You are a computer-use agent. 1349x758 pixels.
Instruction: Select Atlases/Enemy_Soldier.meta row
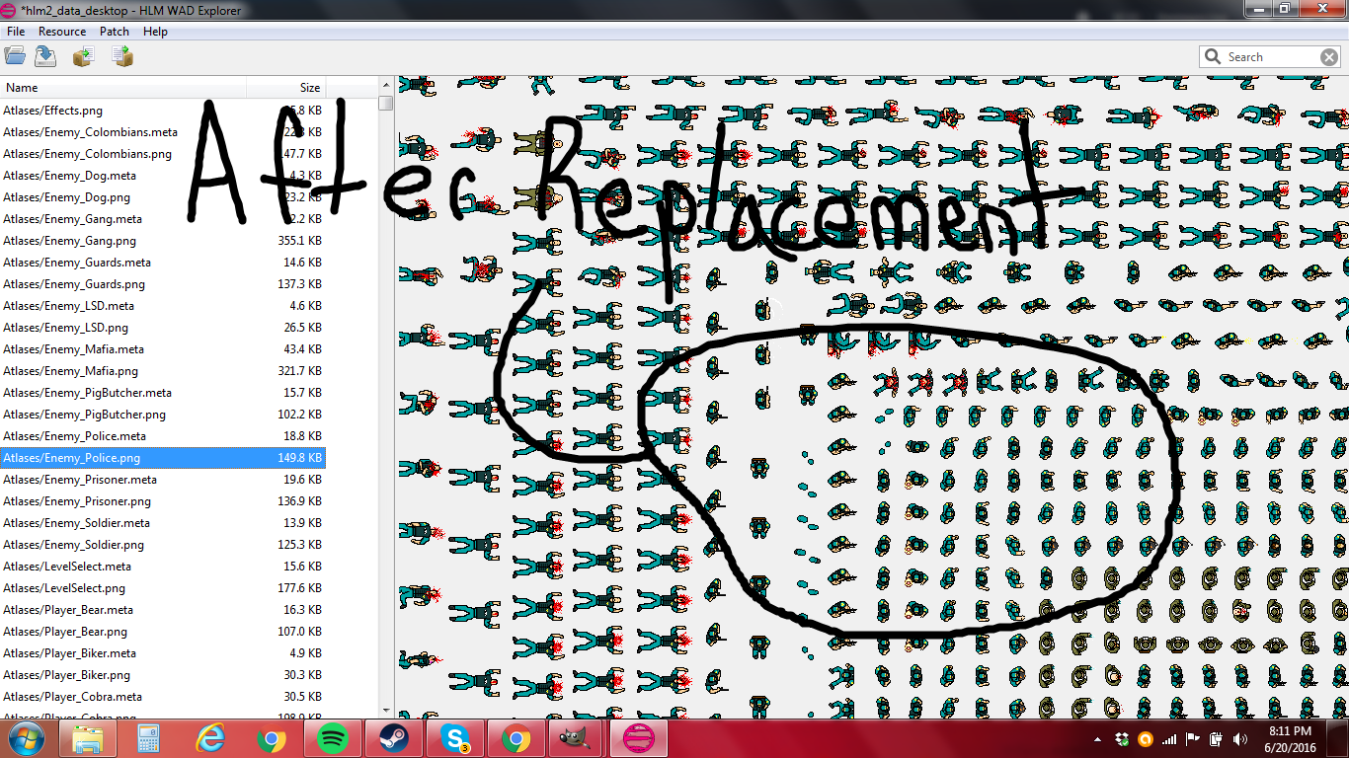point(162,523)
